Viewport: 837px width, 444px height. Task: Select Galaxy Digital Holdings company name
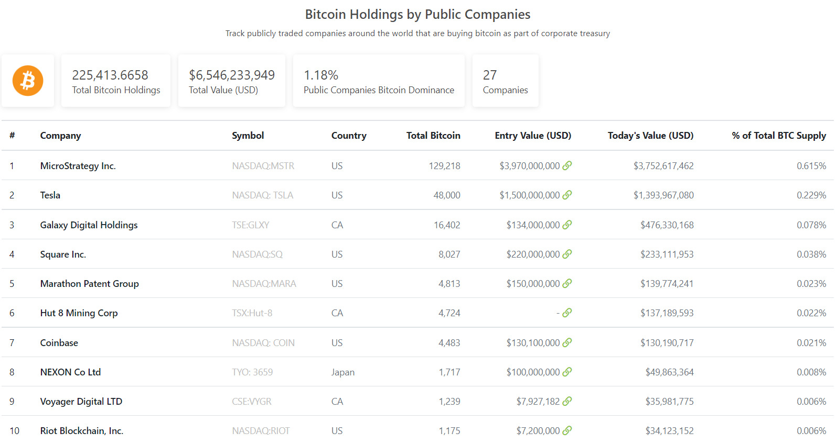89,225
